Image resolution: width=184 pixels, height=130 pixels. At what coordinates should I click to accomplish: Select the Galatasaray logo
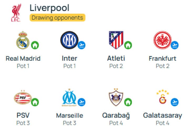pos(163,97)
